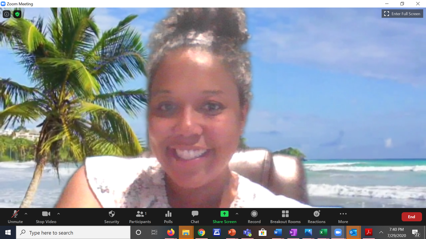Open video options arrow beside Stop Video
Screen dimensions: 426x239
[59, 214]
